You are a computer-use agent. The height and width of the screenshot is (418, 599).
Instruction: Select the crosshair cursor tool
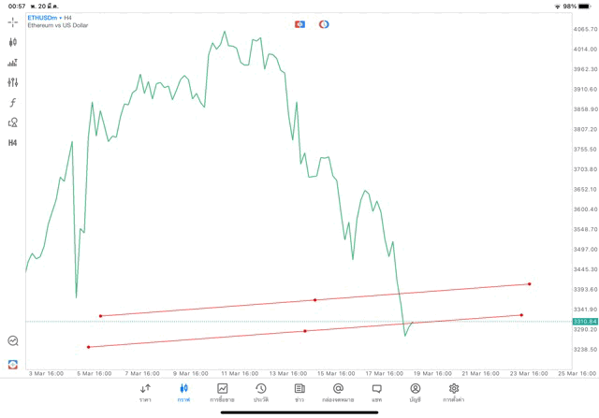tap(13, 22)
